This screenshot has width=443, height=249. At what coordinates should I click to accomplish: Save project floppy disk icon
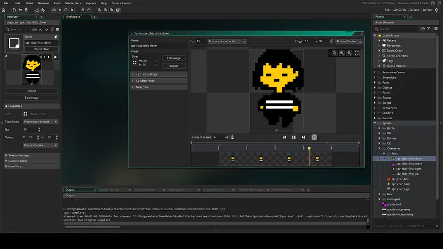pos(26,10)
